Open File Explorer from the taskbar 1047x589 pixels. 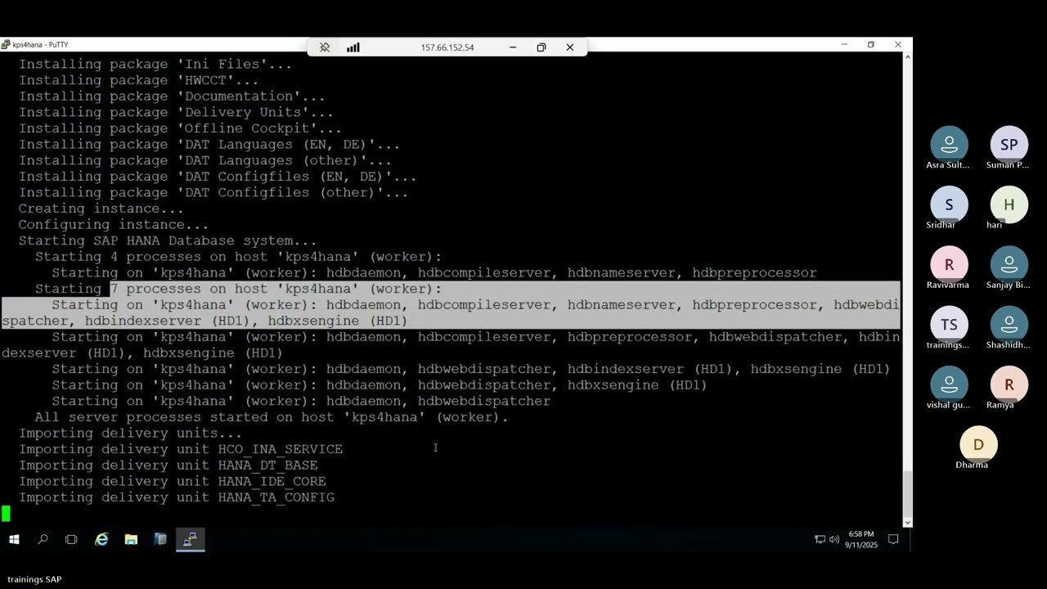131,540
